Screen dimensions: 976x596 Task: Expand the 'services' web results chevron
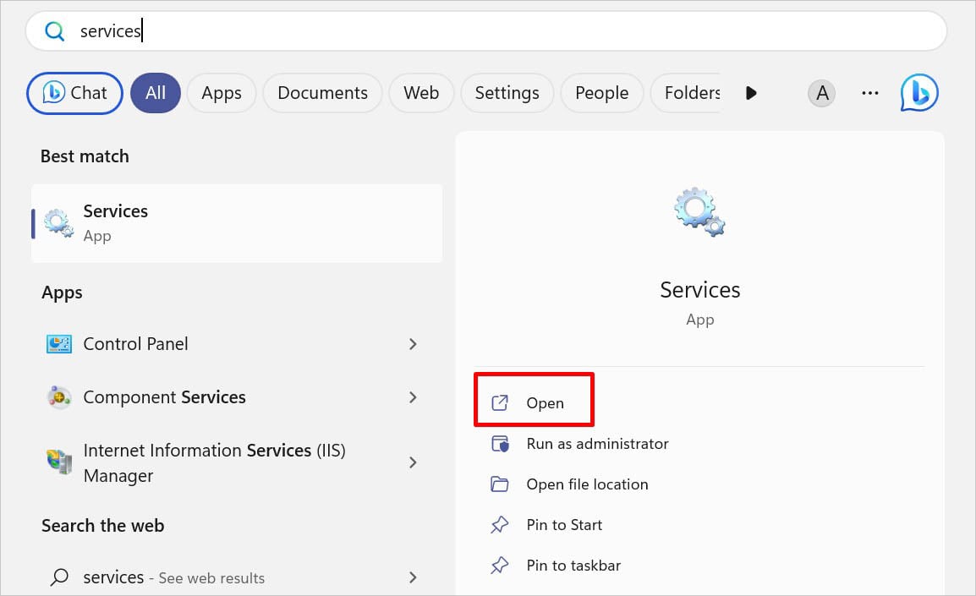(x=413, y=577)
